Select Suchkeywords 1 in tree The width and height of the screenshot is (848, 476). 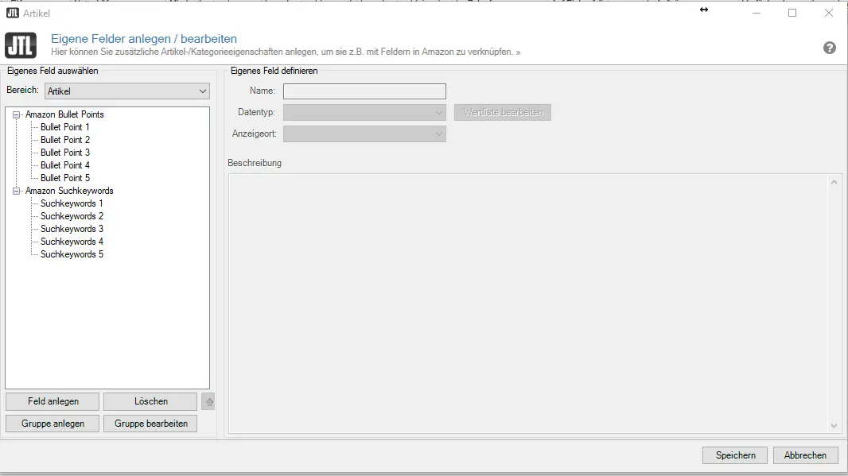[72, 203]
